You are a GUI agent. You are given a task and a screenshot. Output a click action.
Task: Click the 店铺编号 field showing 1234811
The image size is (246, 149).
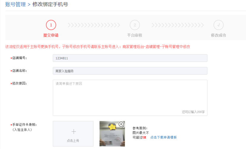point(130,58)
